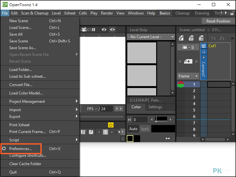Screen dimensions: 236x177
Task: Choose Quit from File menu
Action: pos(40,172)
